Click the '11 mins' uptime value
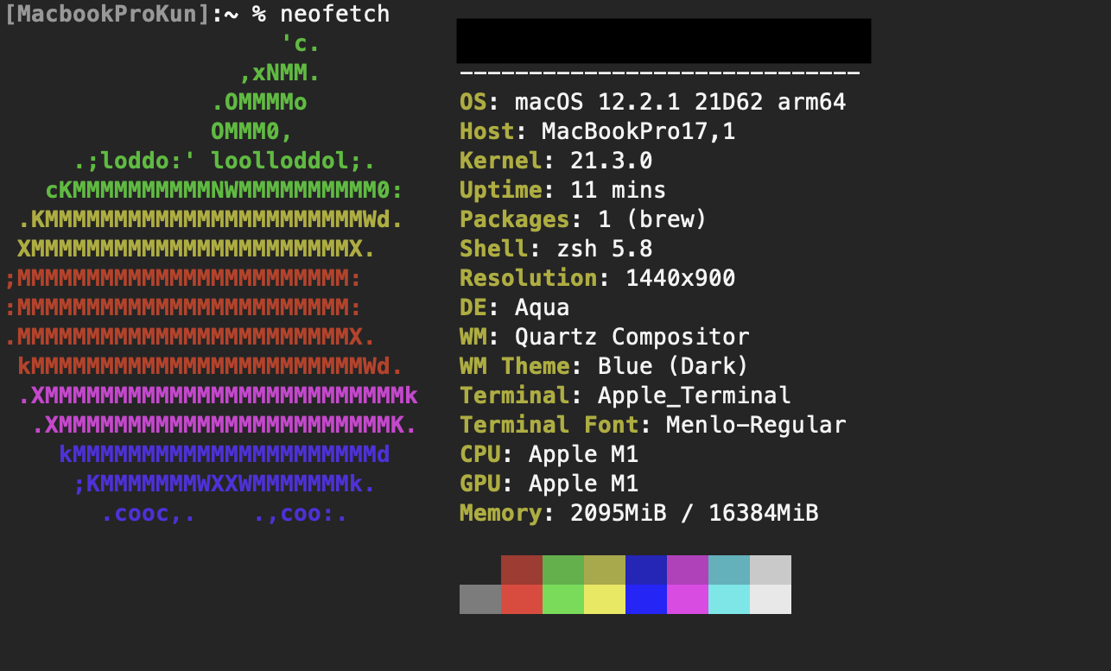The height and width of the screenshot is (671, 1111). point(619,190)
